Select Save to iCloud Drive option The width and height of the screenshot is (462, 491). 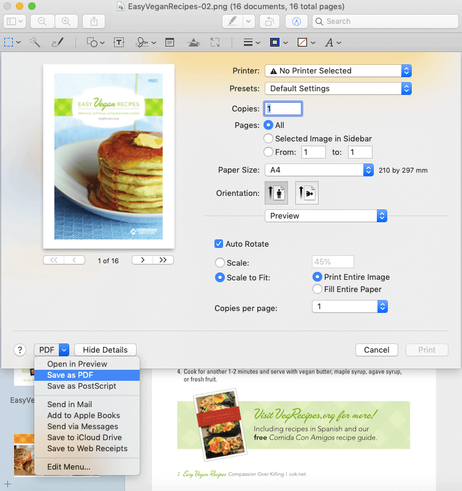pos(84,438)
